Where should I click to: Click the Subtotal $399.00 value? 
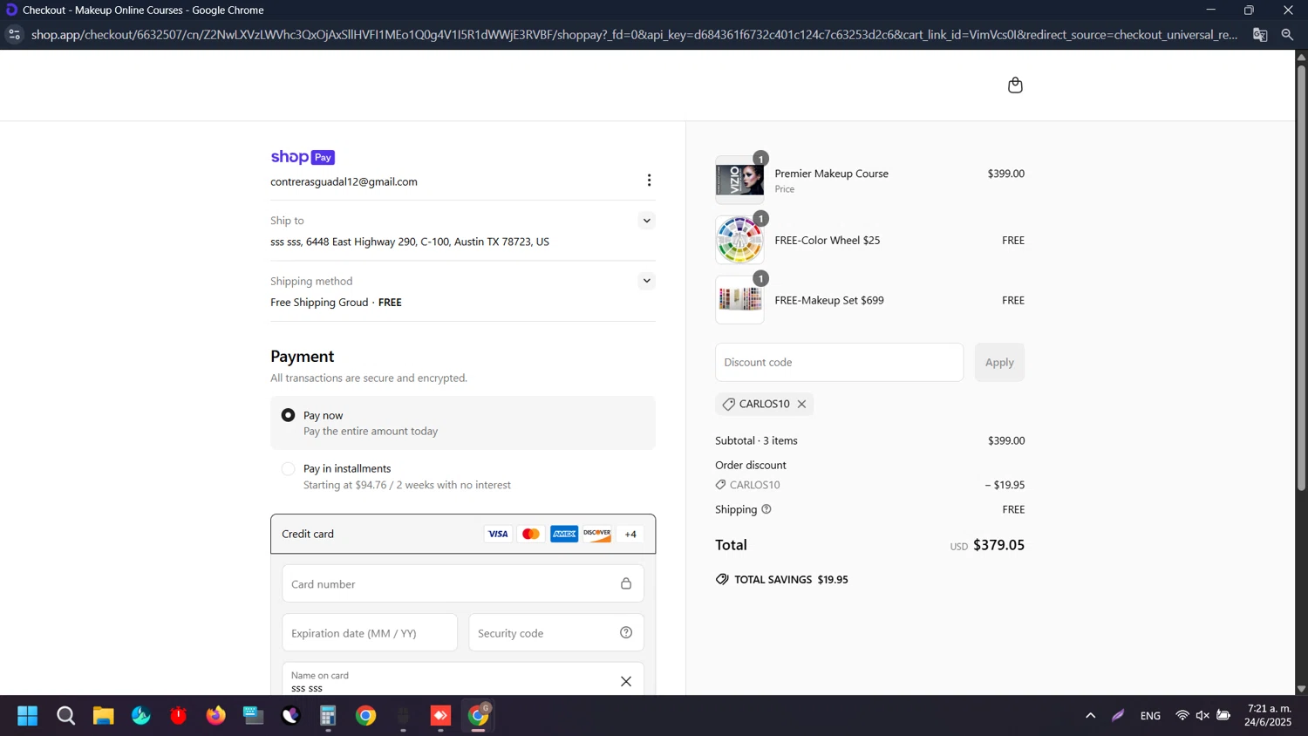[1006, 440]
